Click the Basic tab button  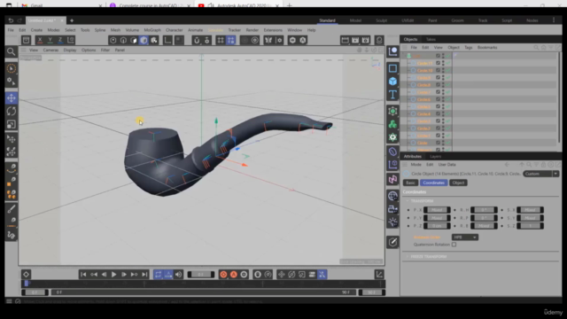click(x=410, y=183)
